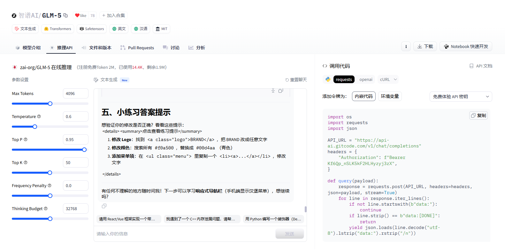Reset the chat with 重置聊天

[296, 80]
